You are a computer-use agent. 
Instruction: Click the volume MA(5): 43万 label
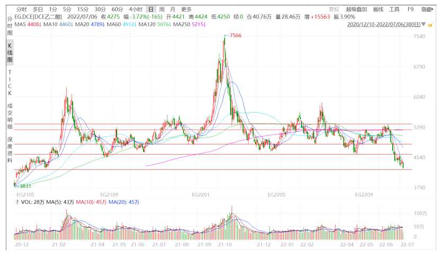60,202
